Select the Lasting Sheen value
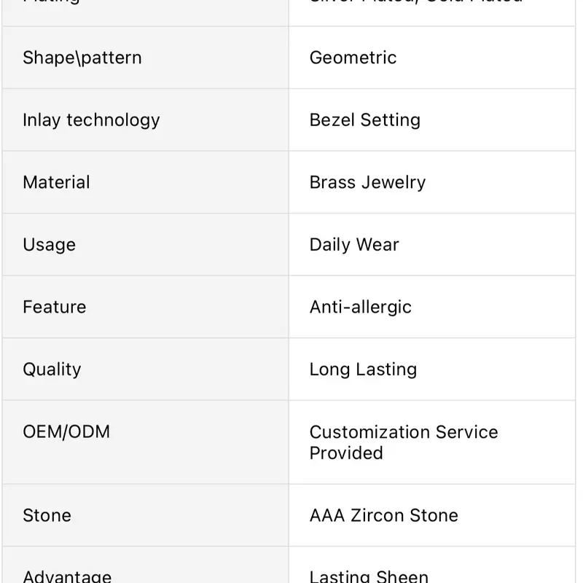This screenshot has height=583, width=583. tap(369, 576)
